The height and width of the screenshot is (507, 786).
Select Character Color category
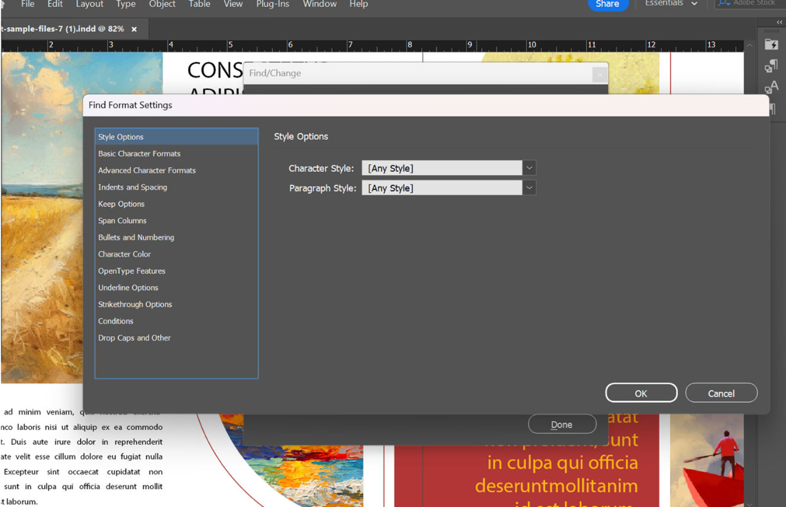pyautogui.click(x=177, y=254)
